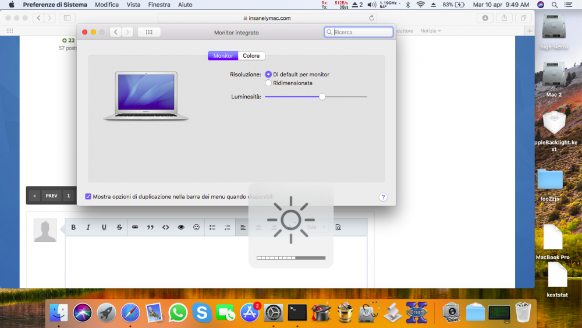Expand Notizie favorites dropdown in Safari
The height and width of the screenshot is (328, 582).
(431, 31)
